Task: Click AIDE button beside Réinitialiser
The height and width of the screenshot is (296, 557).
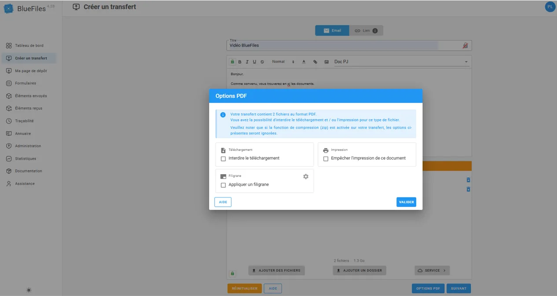Action: tap(273, 289)
